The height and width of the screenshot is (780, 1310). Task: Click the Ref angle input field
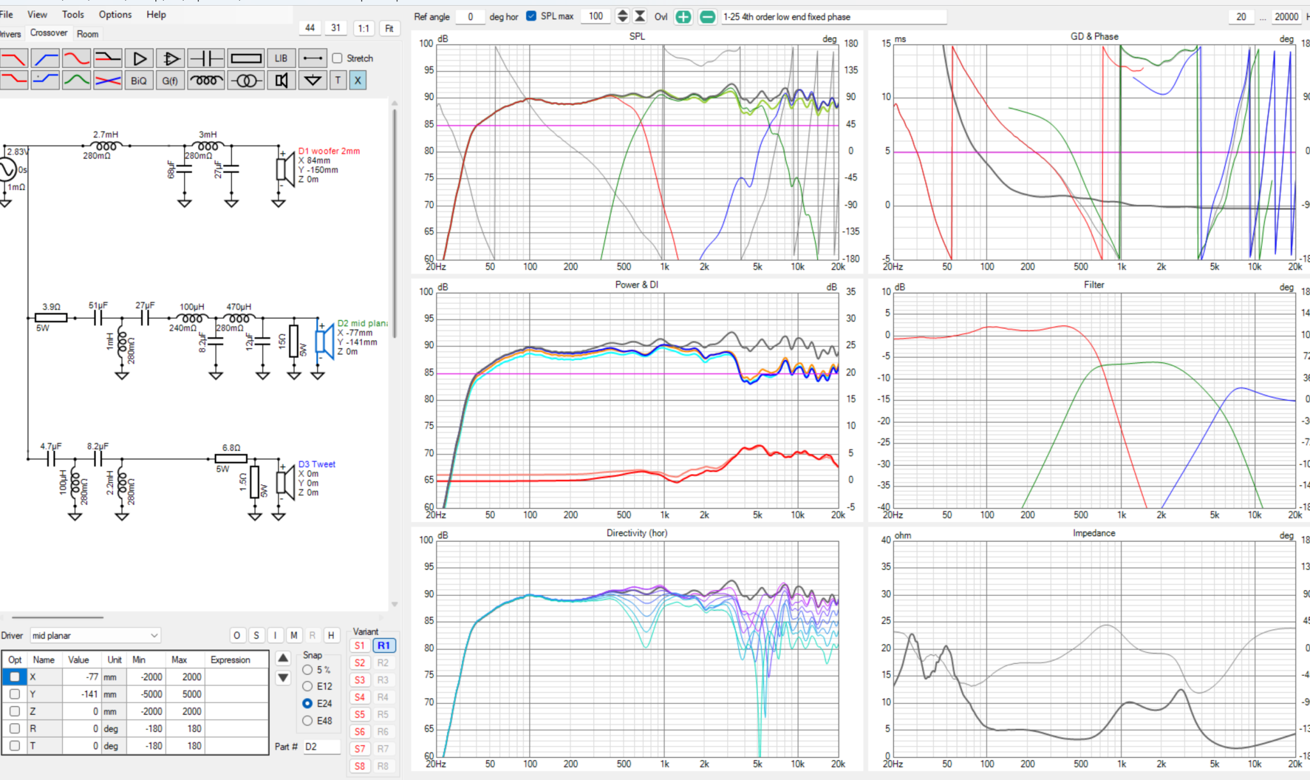tap(470, 17)
